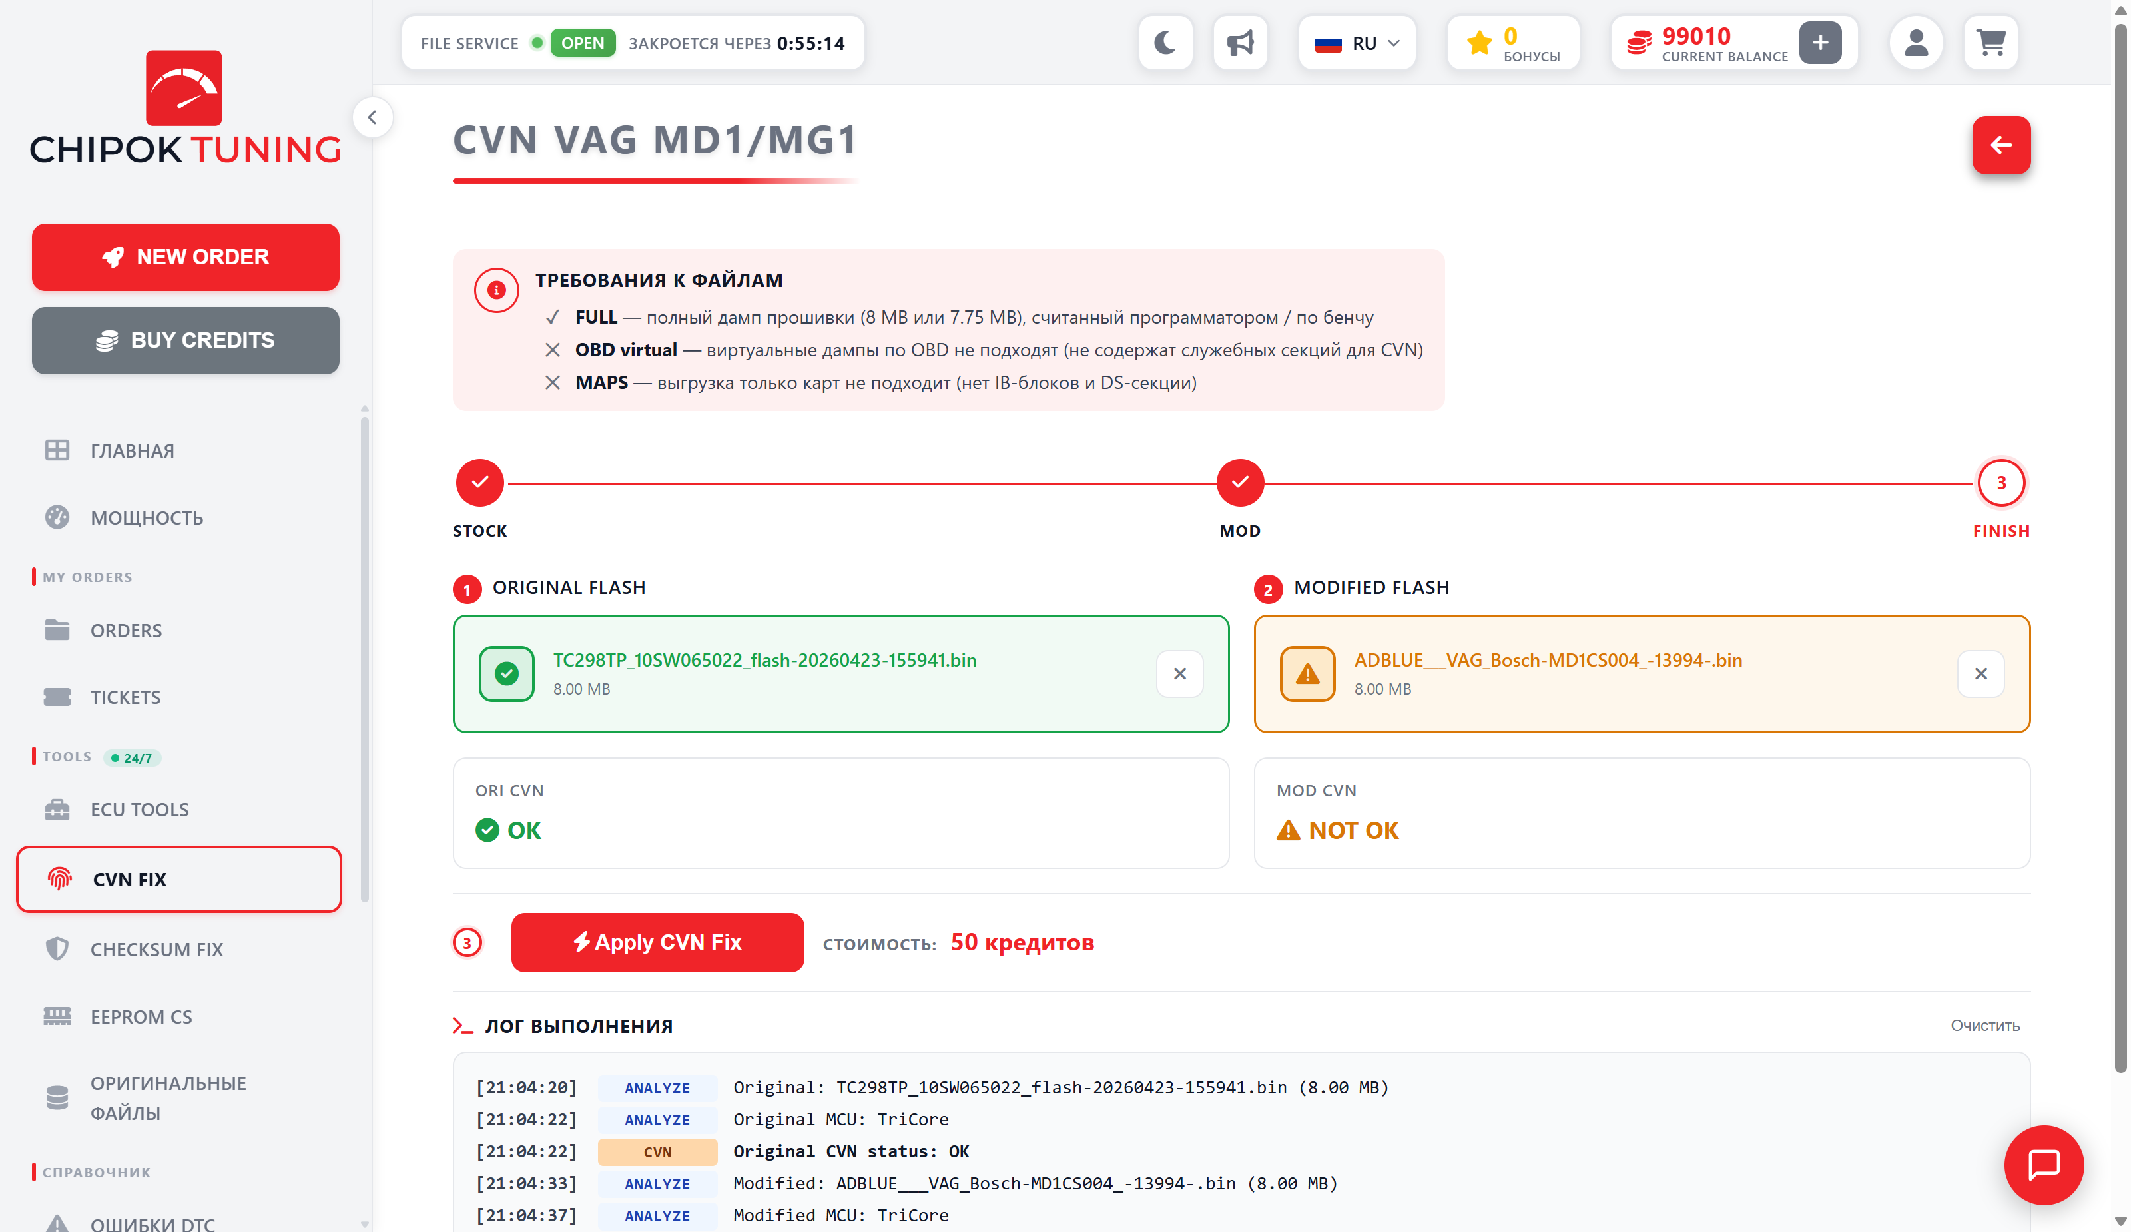Open user profile icon
Screen dimensions: 2131x1232
pos(1915,43)
